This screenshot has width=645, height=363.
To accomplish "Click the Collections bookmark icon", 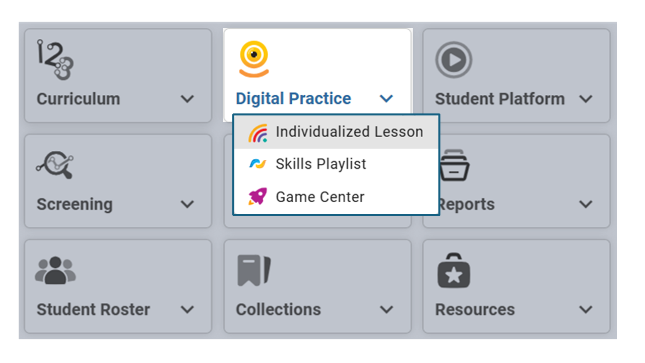I will click(x=254, y=270).
